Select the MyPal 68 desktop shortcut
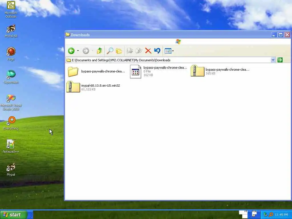 pyautogui.click(x=11, y=31)
